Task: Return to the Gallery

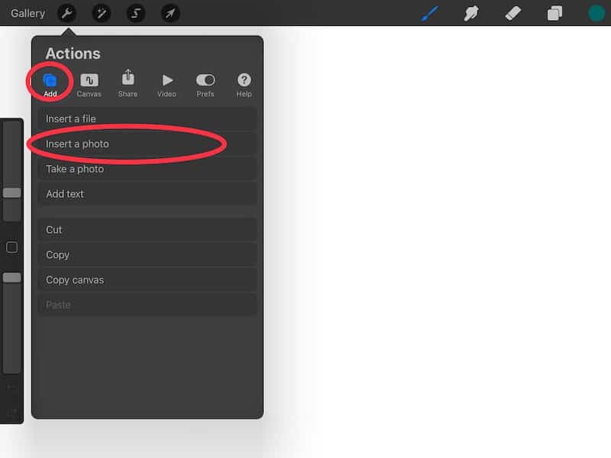Action: (x=27, y=13)
